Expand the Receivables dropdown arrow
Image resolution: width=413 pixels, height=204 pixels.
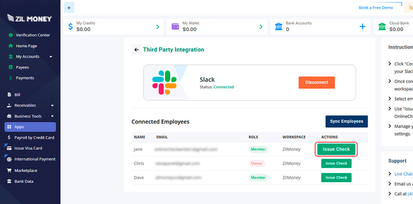[52, 106]
